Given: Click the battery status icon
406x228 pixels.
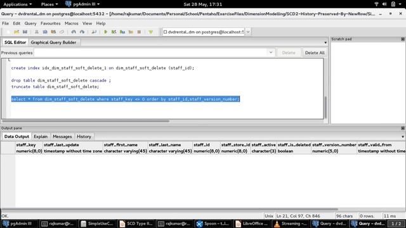Looking at the screenshot, I should point(393,4).
